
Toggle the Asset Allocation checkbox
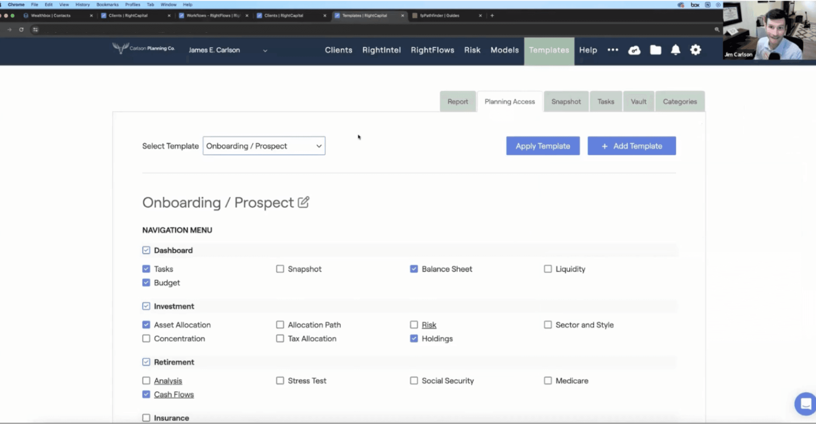pyautogui.click(x=146, y=325)
